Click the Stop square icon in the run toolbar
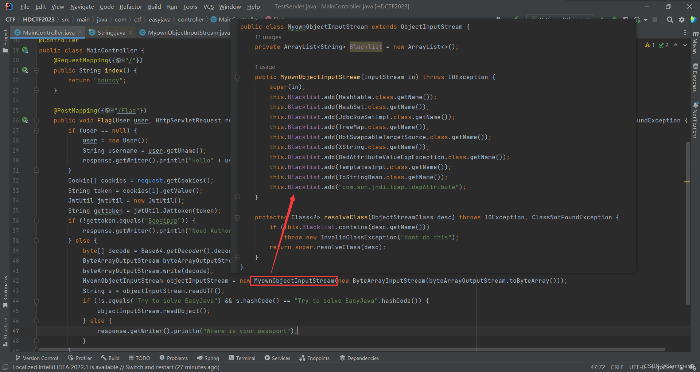The width and height of the screenshot is (700, 372). pyautogui.click(x=655, y=20)
